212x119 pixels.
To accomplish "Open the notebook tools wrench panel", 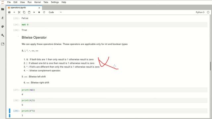I will point(3,35).
